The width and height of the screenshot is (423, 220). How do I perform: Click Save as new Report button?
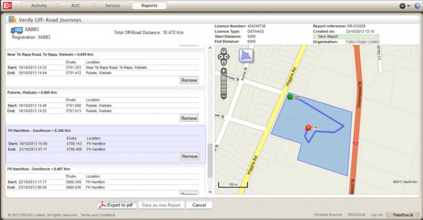[161, 205]
